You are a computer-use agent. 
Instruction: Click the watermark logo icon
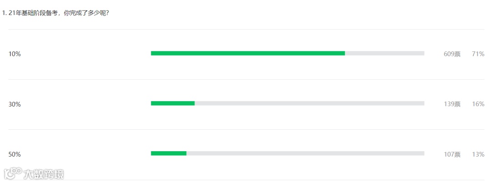(x=13, y=174)
